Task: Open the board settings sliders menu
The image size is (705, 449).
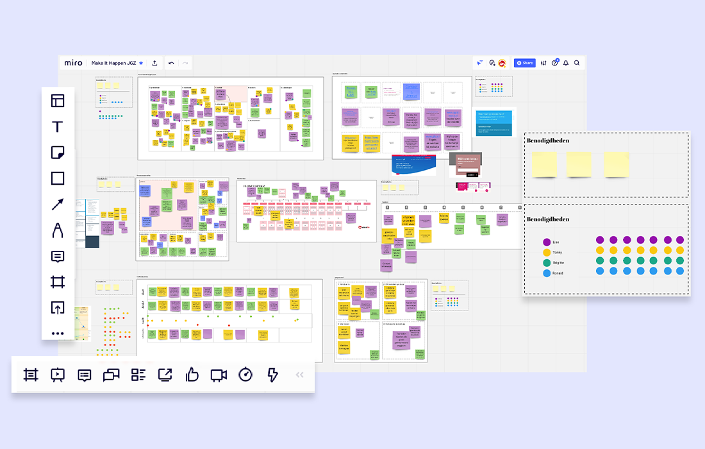Action: click(543, 63)
